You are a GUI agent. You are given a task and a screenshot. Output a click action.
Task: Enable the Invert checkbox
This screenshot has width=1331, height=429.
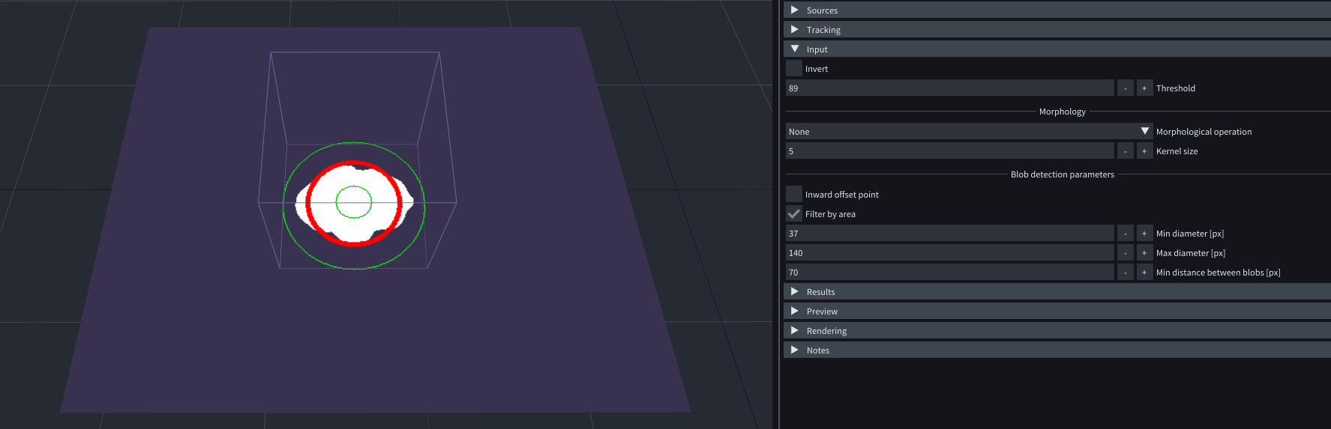pos(794,68)
